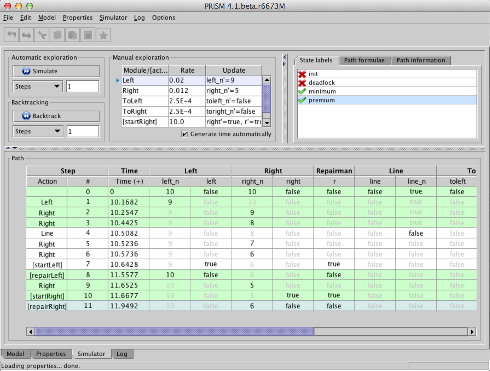Click the Copy toolbar icon
490x371 pixels.
click(57, 35)
